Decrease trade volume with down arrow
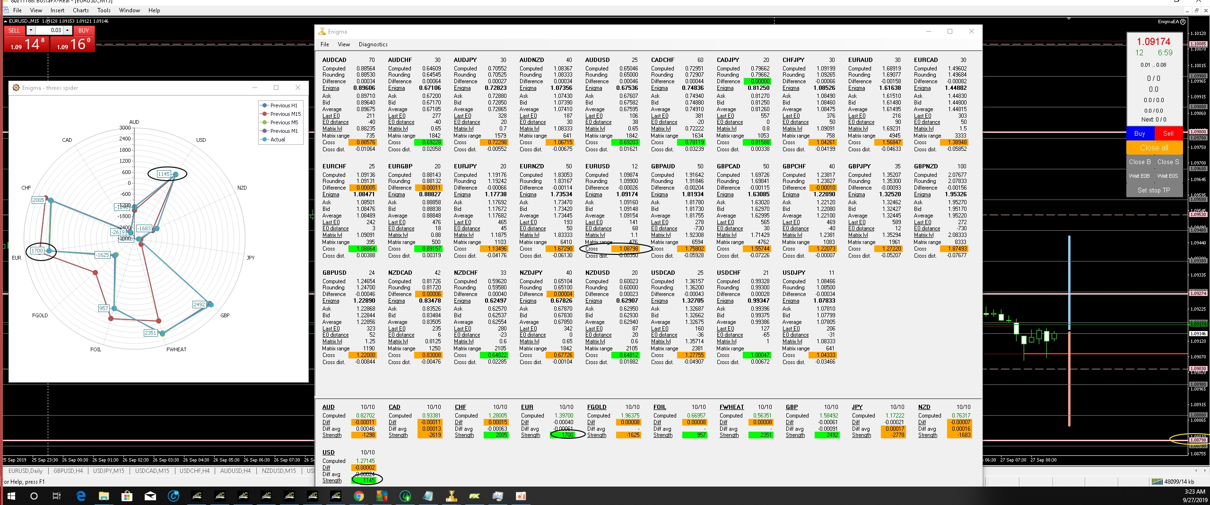This screenshot has width=1210, height=505. point(31,30)
